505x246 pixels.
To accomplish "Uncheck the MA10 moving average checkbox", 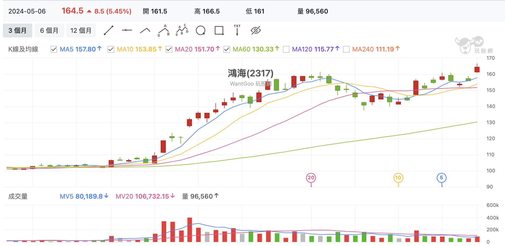I will (111, 49).
